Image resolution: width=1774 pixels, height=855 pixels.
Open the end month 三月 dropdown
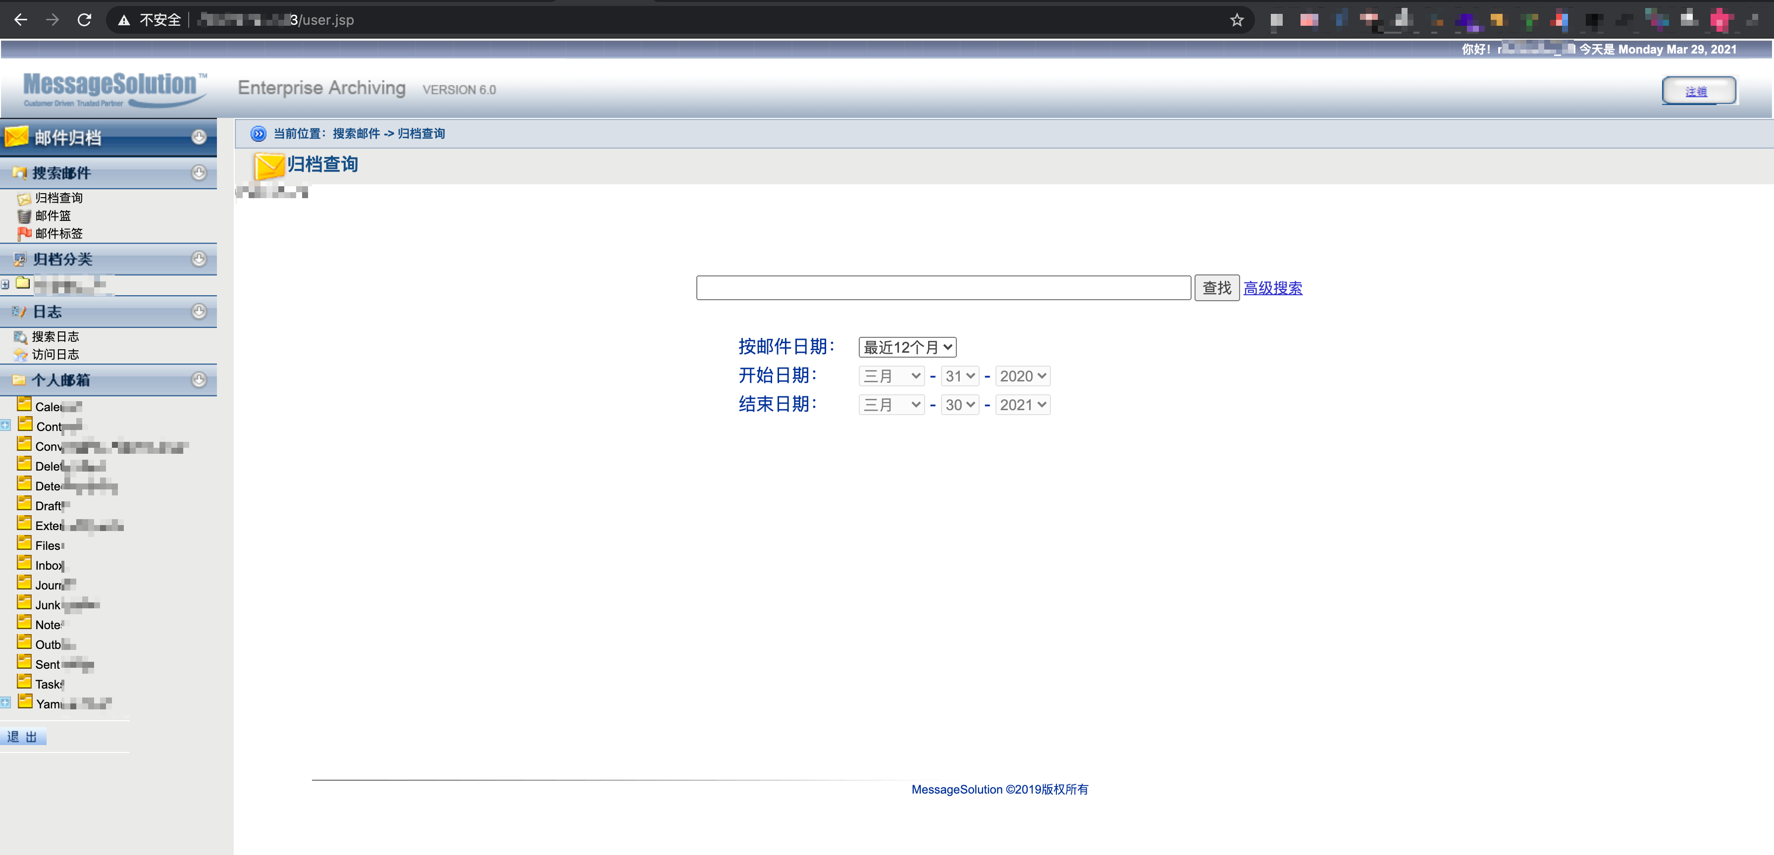pos(890,404)
